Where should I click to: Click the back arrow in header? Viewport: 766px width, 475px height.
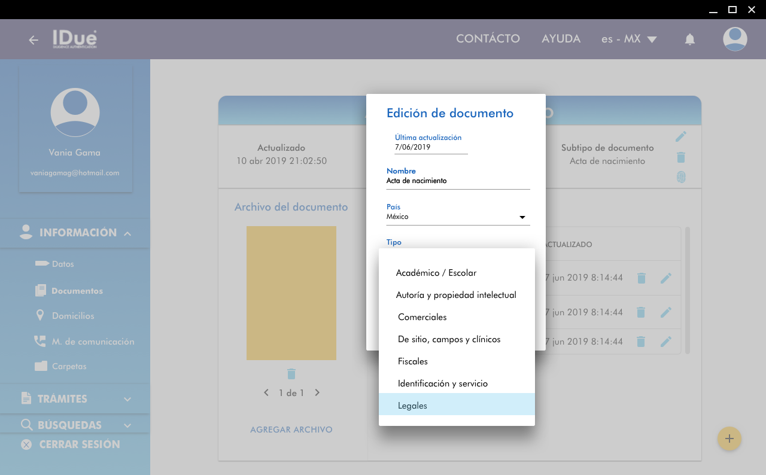pyautogui.click(x=34, y=40)
